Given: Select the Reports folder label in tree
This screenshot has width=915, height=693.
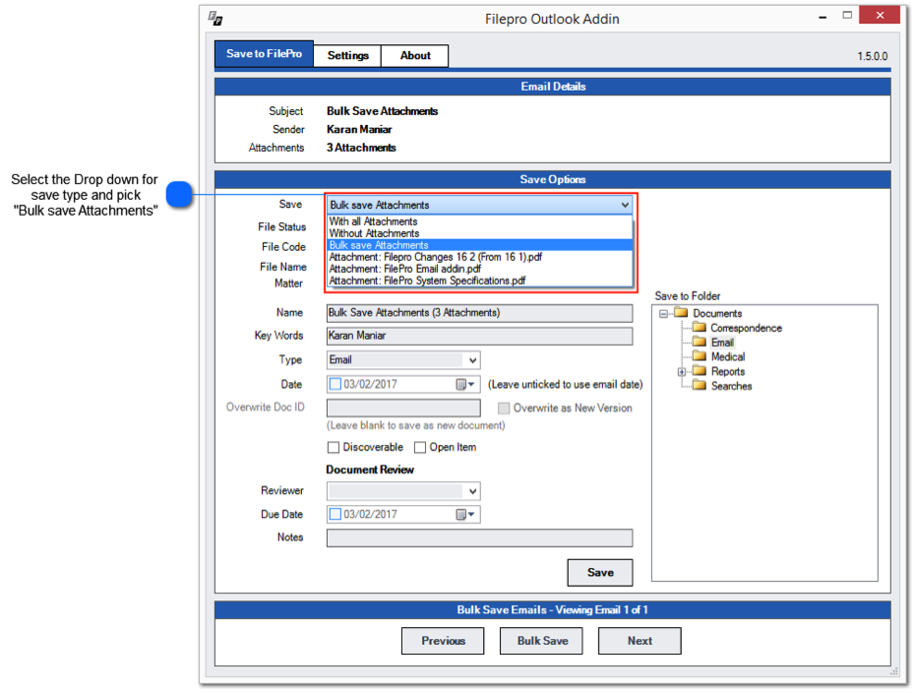Looking at the screenshot, I should [728, 371].
